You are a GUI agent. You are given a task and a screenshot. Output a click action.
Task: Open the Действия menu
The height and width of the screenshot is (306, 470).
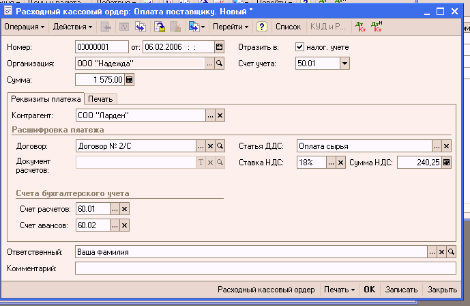(72, 27)
